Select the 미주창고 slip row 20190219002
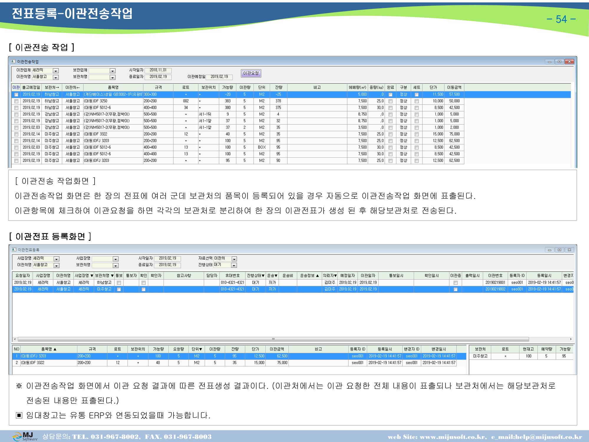 pos(293,289)
